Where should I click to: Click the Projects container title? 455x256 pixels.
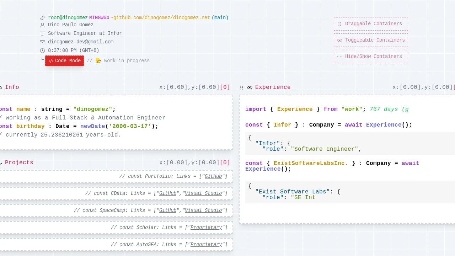[19, 163]
